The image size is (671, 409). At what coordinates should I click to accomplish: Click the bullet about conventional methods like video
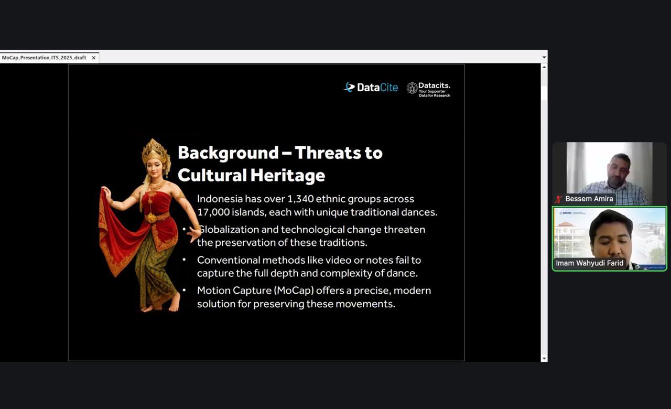click(309, 266)
